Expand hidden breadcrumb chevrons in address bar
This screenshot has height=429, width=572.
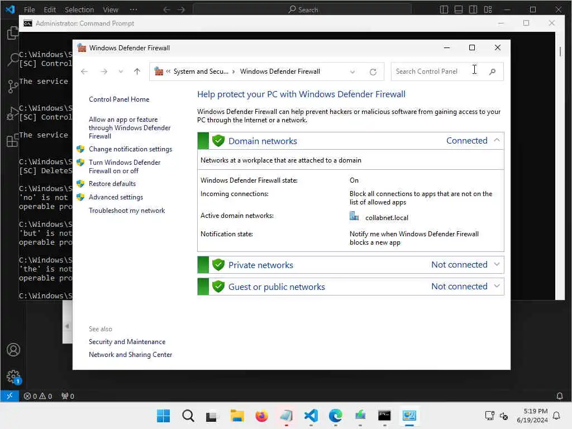[x=168, y=71]
